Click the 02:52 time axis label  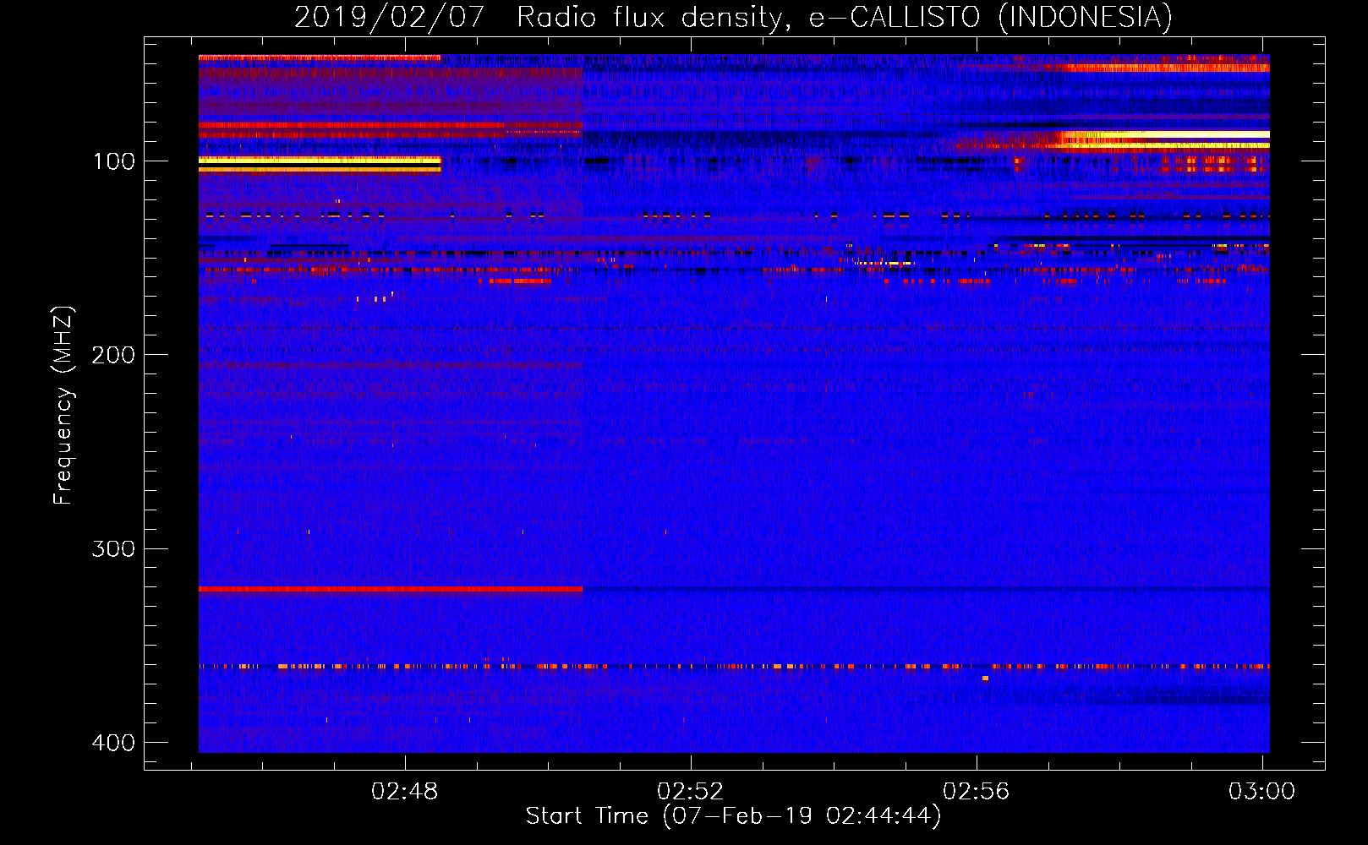pyautogui.click(x=691, y=791)
